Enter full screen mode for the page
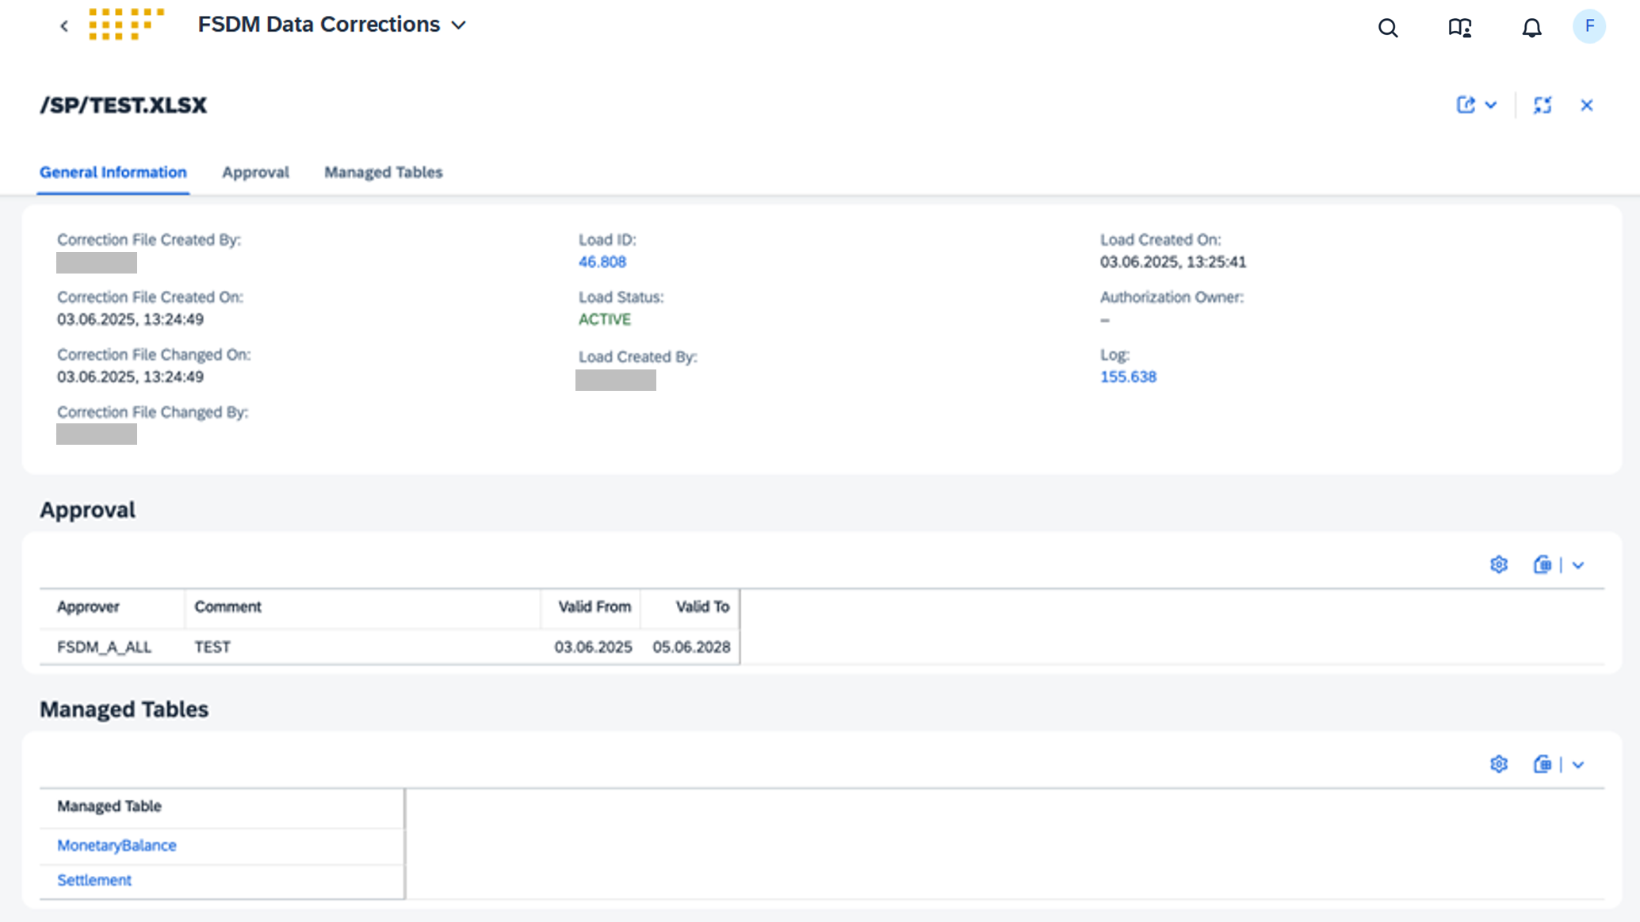This screenshot has width=1640, height=922. tap(1542, 105)
